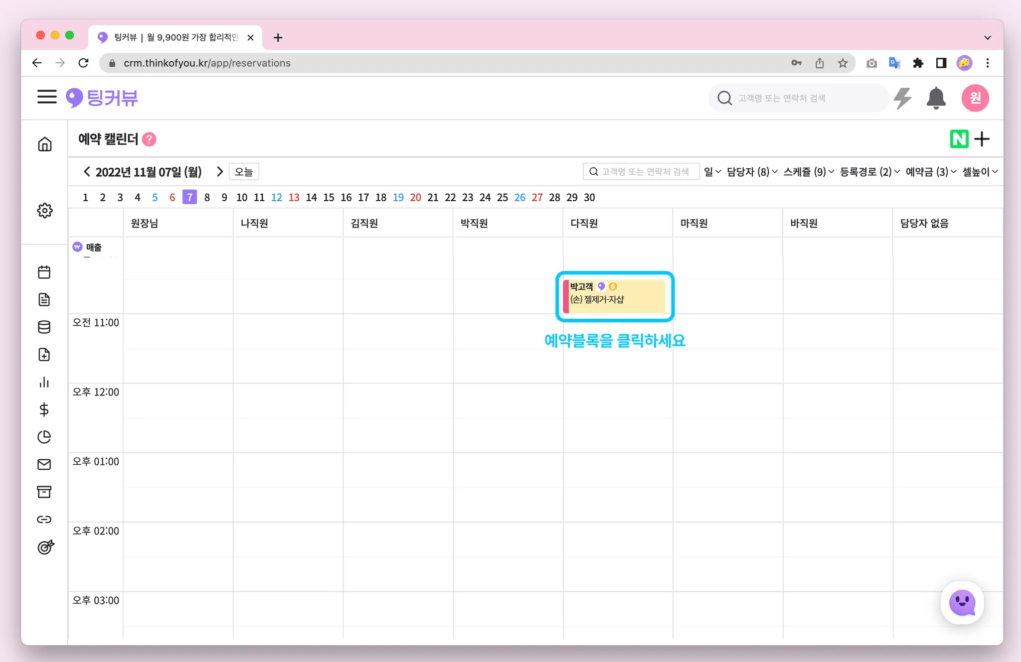This screenshot has width=1021, height=662.
Task: Click help question mark beside 예약 캘린더
Action: point(149,139)
